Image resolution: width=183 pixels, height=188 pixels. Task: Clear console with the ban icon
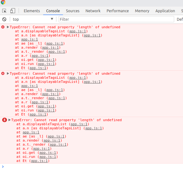coord(4,19)
